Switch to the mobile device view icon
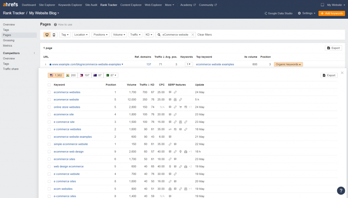Image resolution: width=348 pixels, height=198 pixels. point(54,35)
